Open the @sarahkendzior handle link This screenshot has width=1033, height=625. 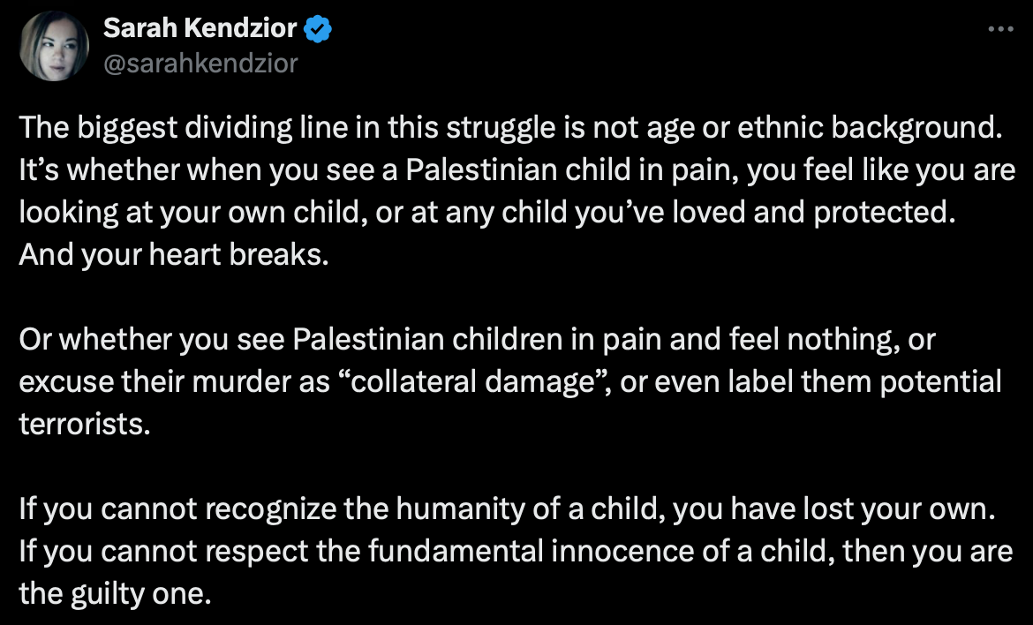[200, 64]
